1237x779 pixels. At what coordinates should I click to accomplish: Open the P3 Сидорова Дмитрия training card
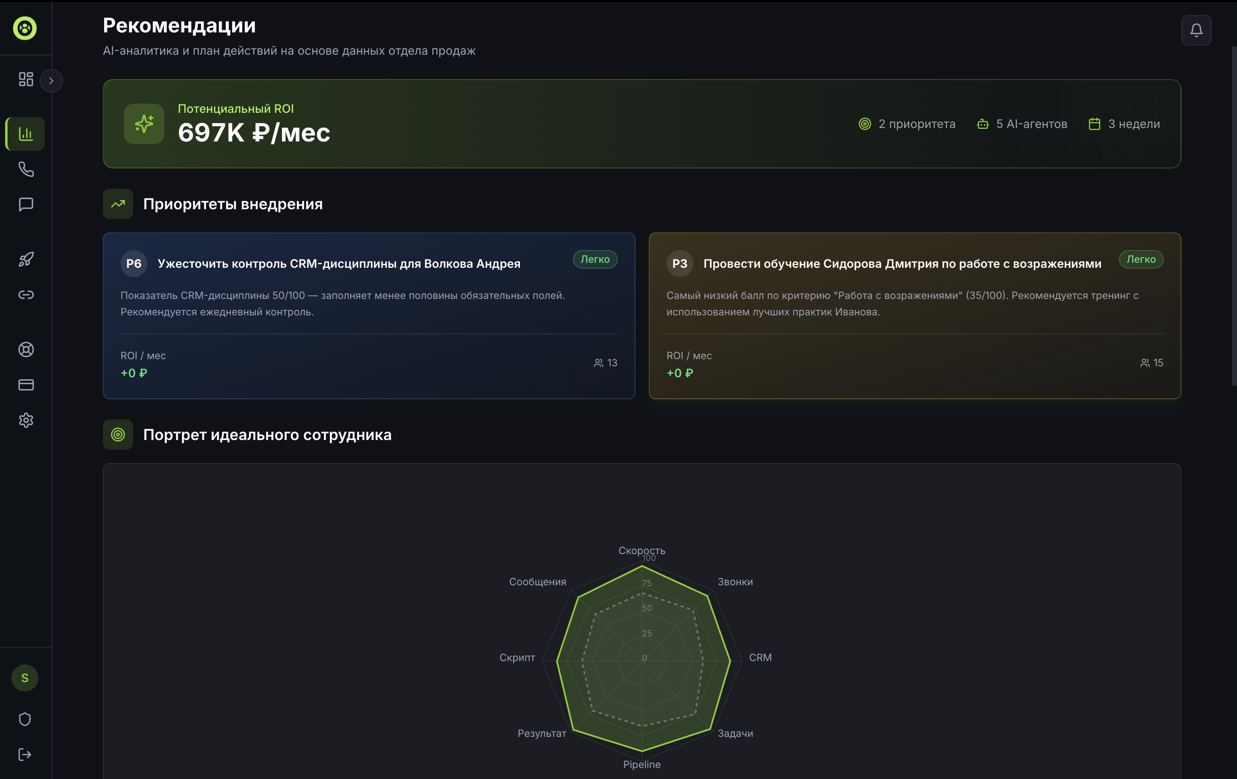click(914, 315)
